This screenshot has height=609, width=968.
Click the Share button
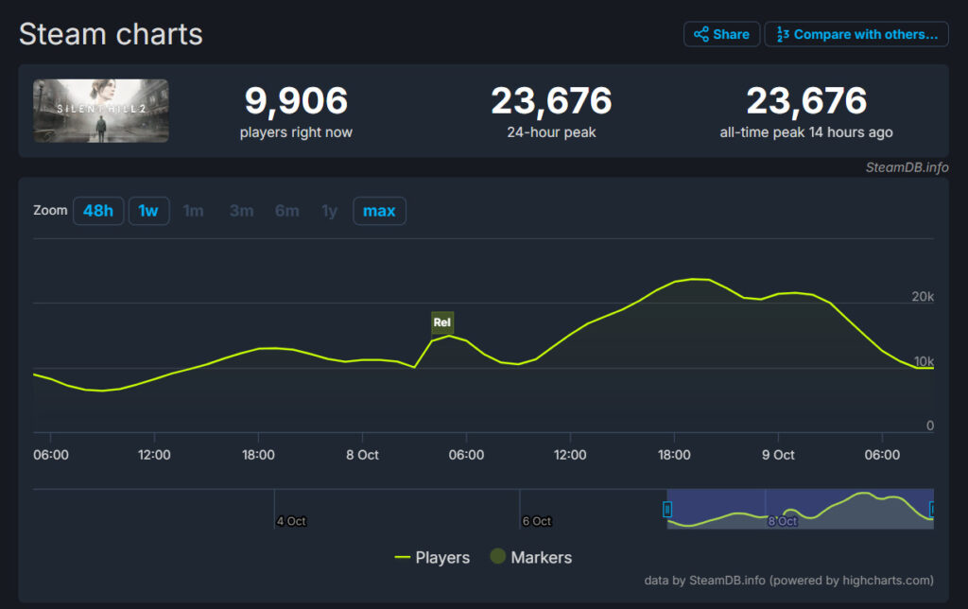721,34
